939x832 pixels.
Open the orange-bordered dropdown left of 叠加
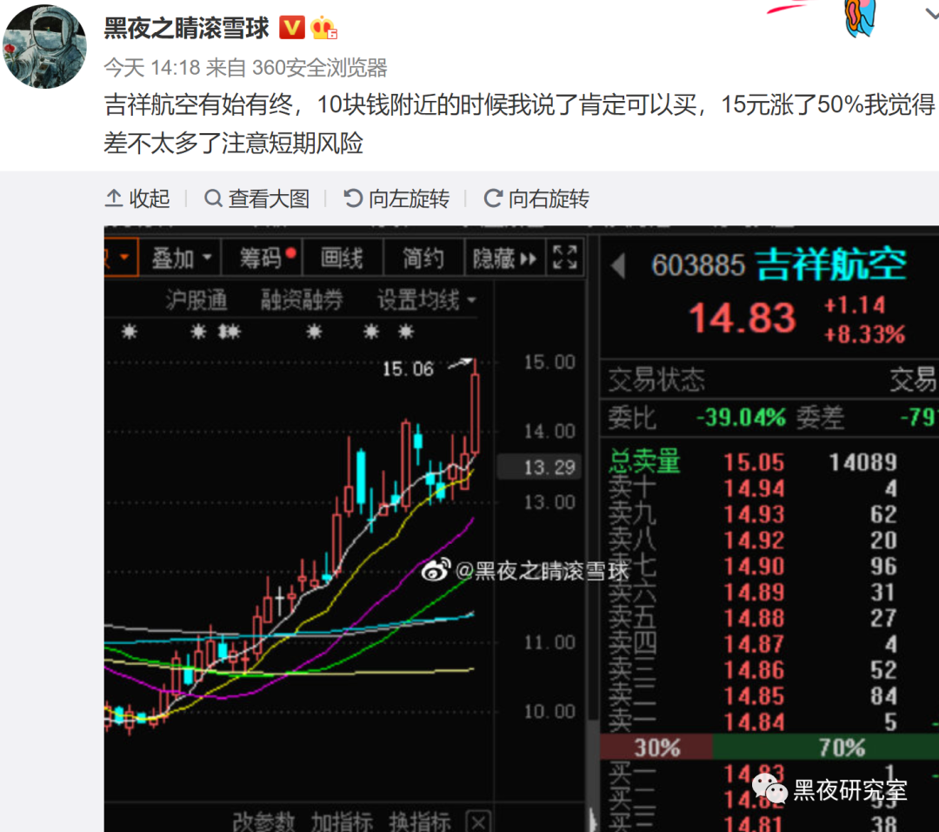point(122,258)
